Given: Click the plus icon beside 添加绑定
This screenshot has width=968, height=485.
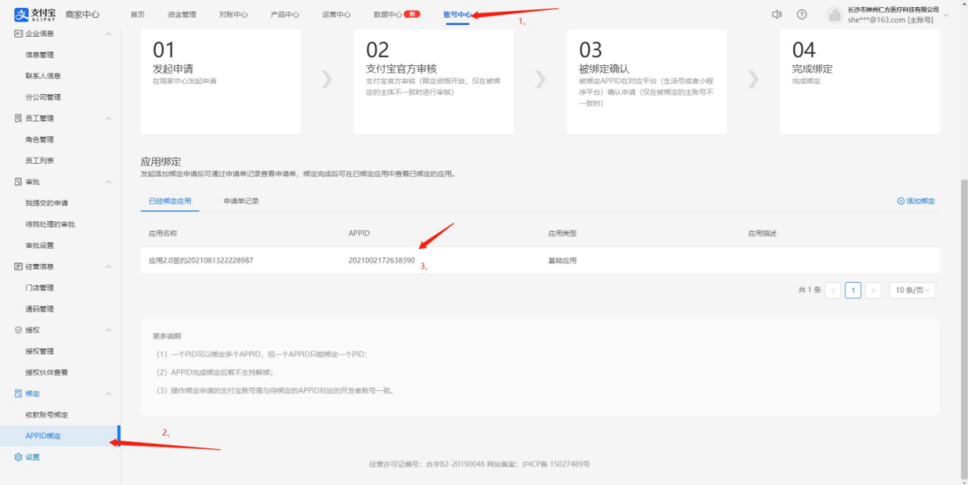Looking at the screenshot, I should [x=901, y=201].
